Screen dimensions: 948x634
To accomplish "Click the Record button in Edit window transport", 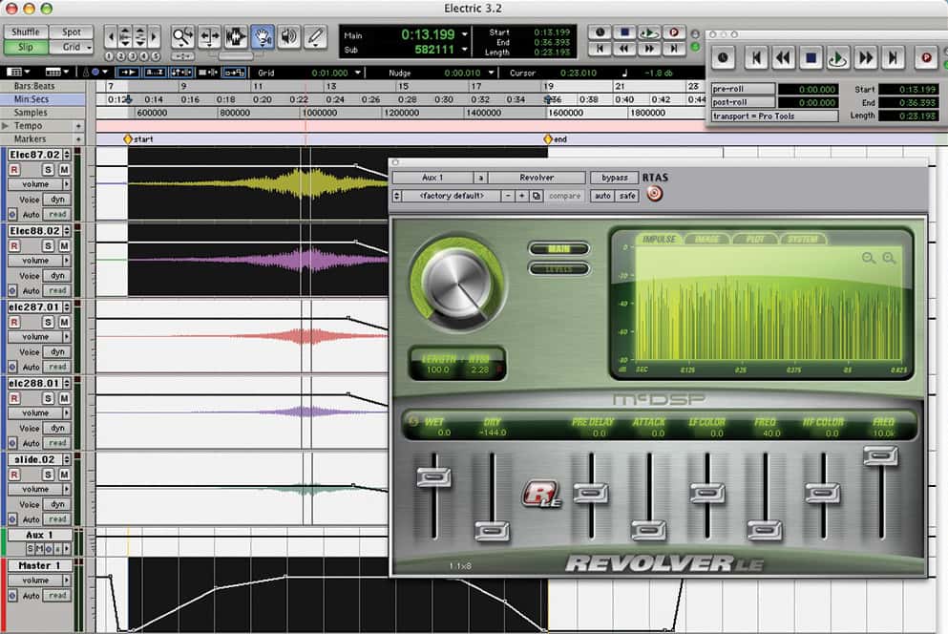I will click(673, 32).
